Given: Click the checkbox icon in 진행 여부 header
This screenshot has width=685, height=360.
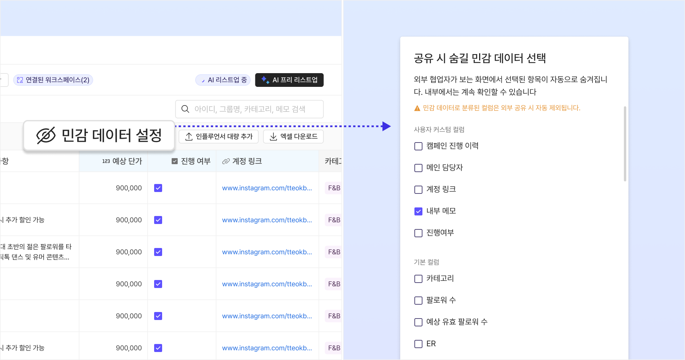Looking at the screenshot, I should coord(175,161).
